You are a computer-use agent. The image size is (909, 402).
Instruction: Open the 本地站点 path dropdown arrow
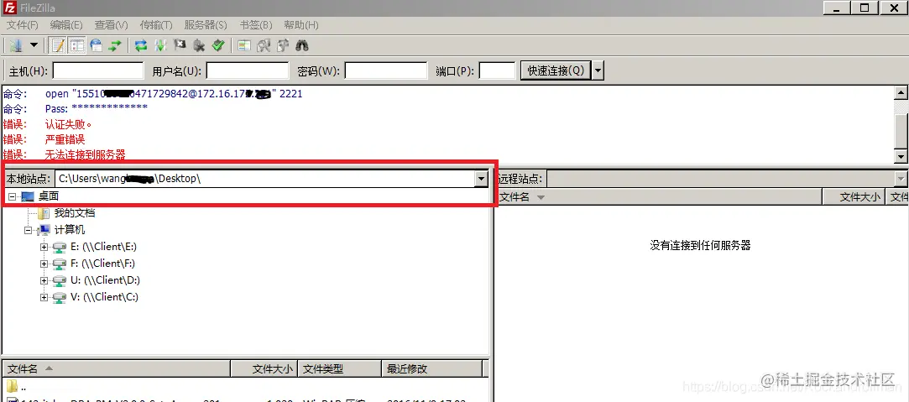point(482,179)
